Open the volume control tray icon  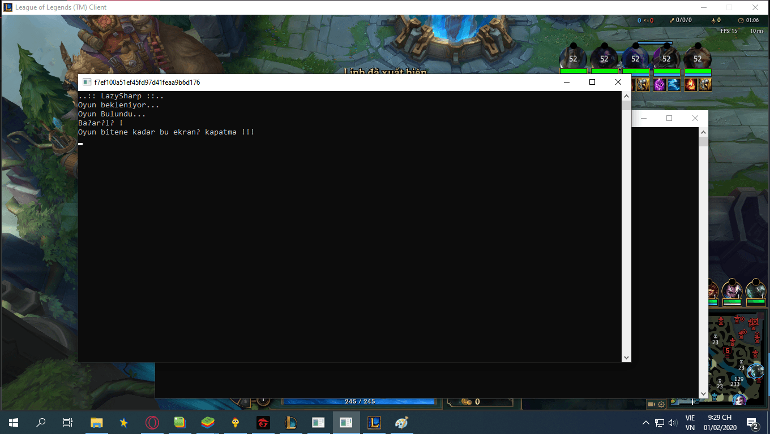click(673, 423)
